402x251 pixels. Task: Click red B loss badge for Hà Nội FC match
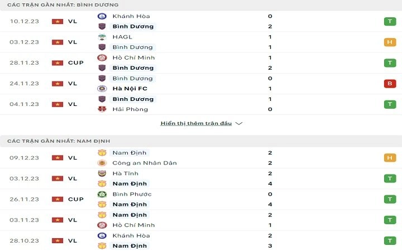point(390,84)
